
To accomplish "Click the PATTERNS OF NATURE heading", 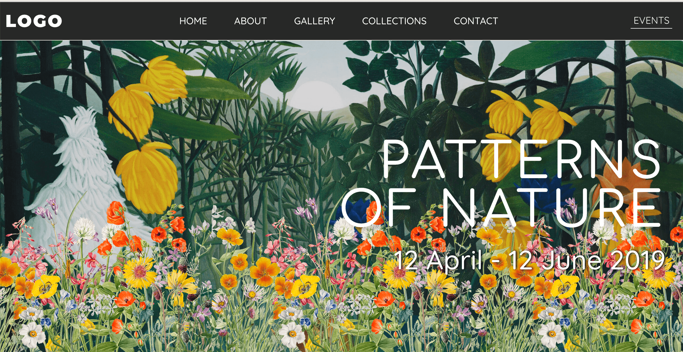I will tap(501, 184).
